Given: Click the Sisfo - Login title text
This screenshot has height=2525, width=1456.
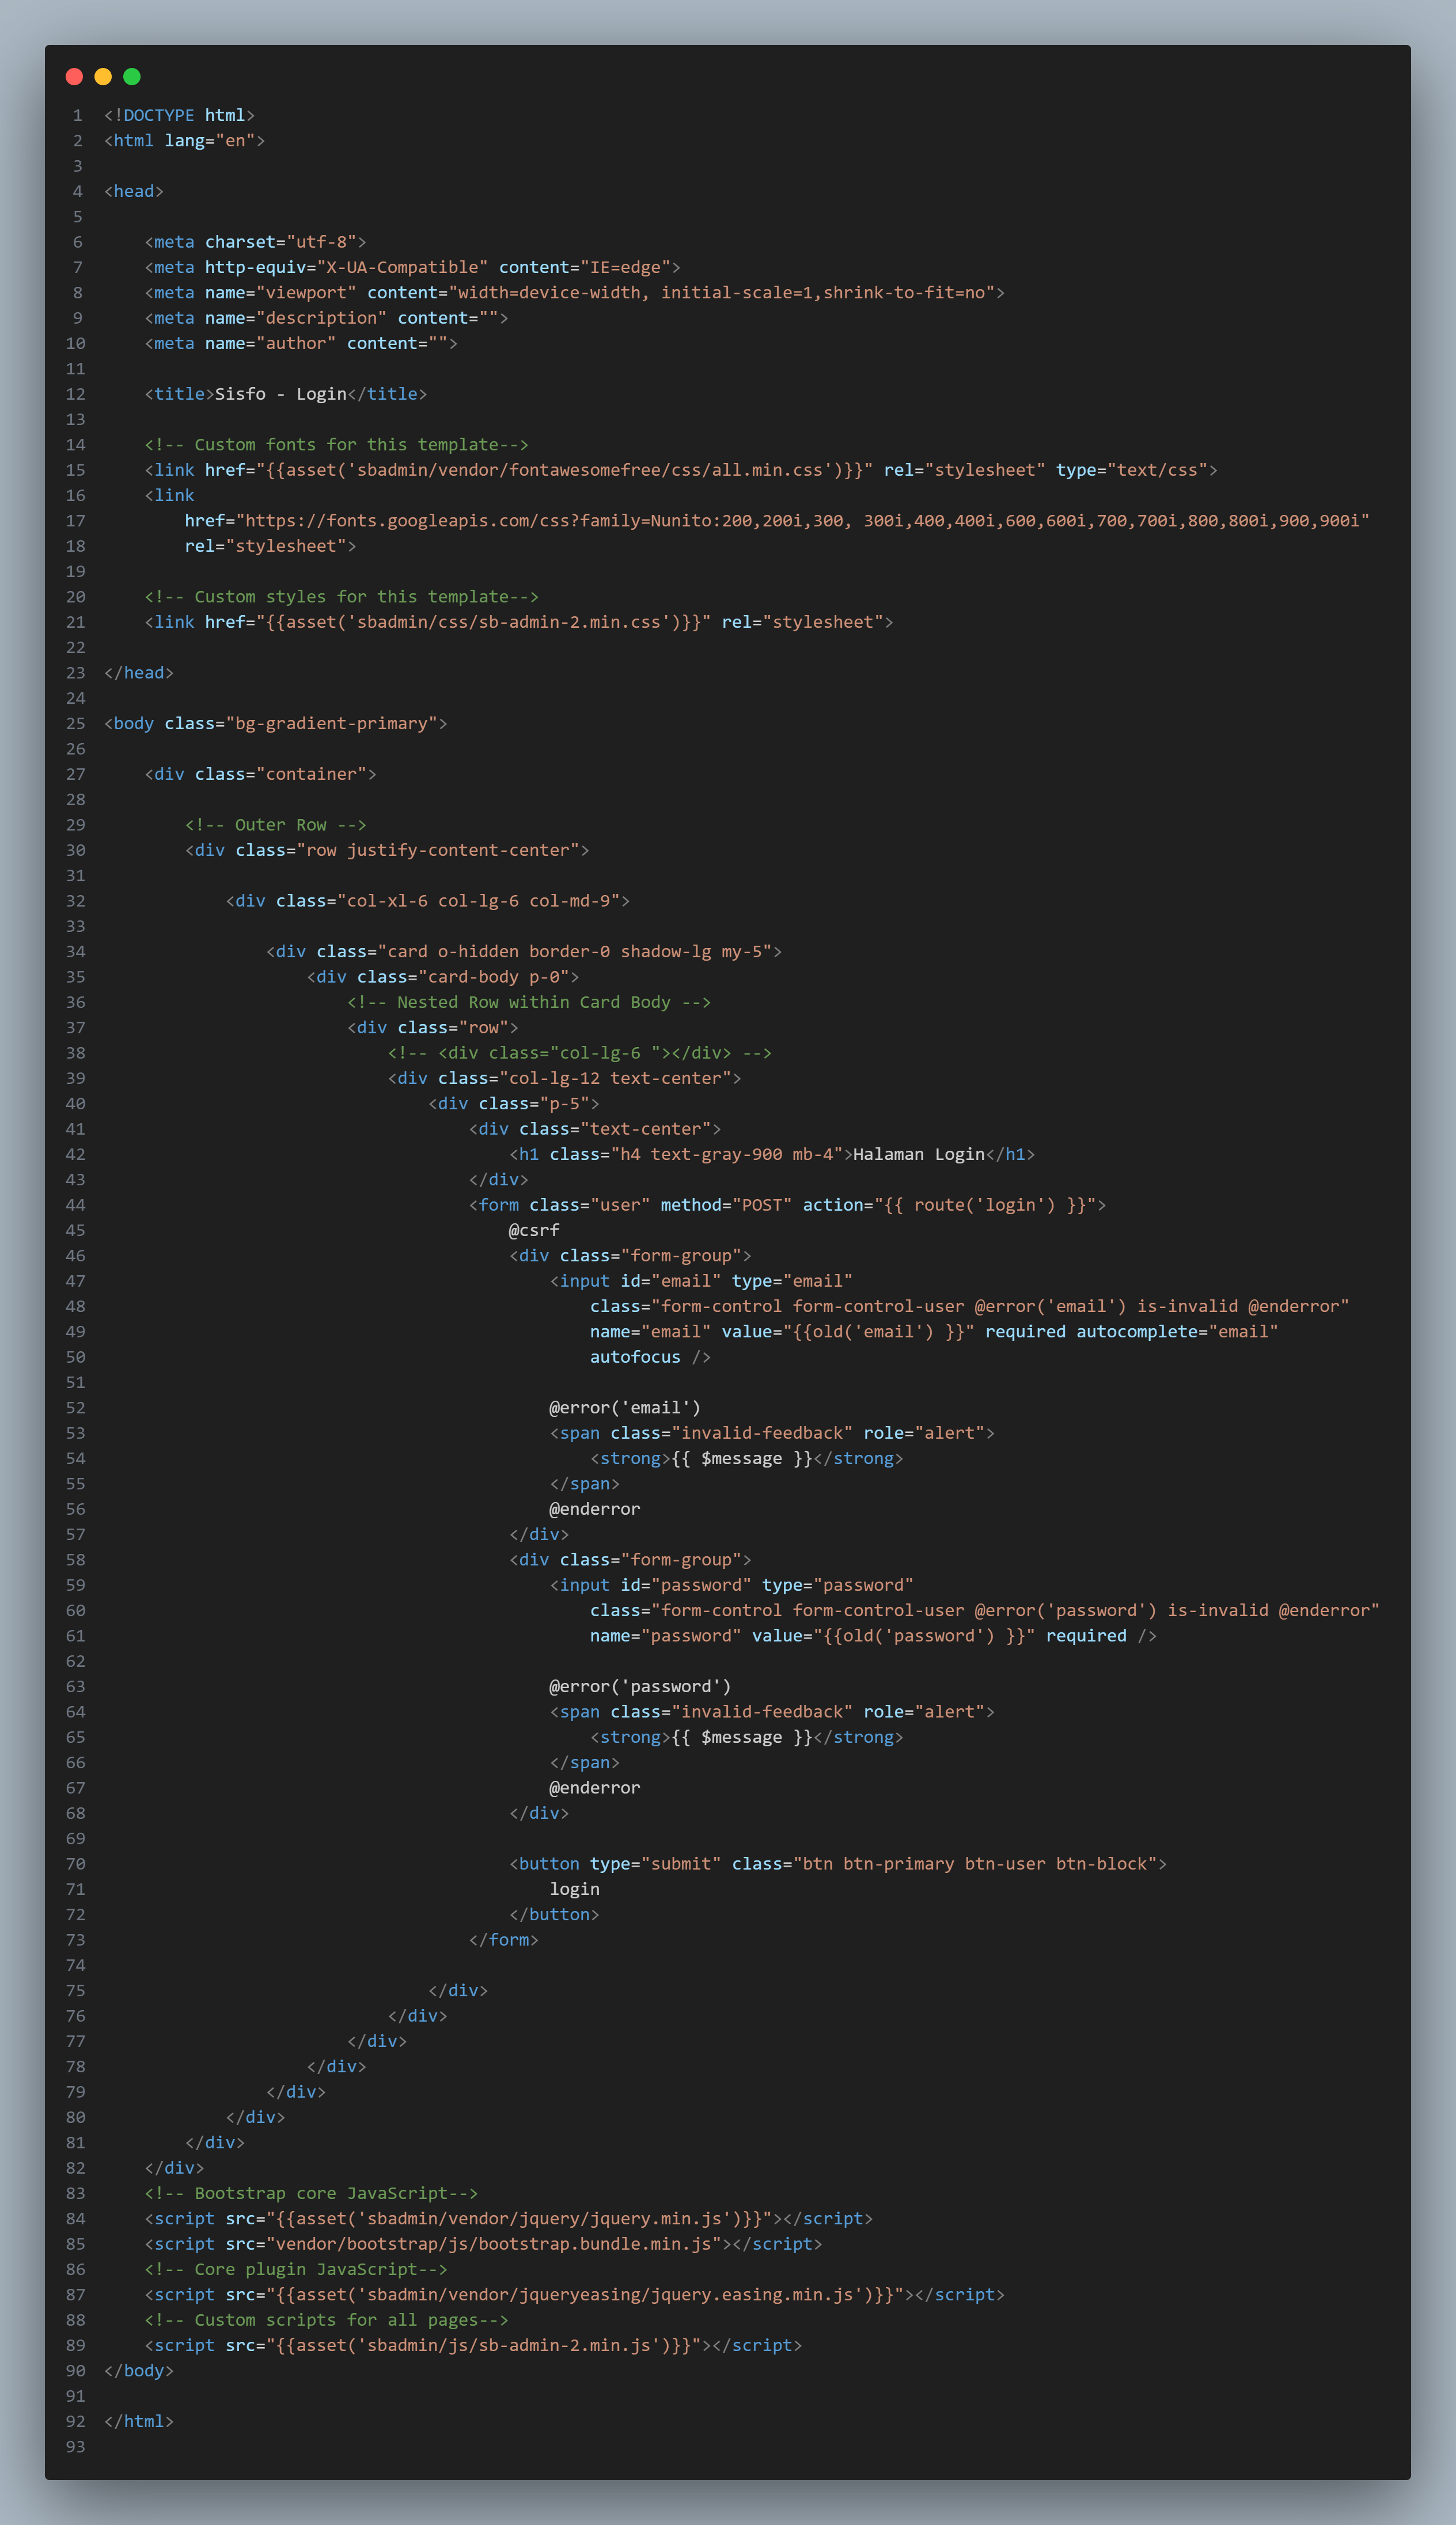Looking at the screenshot, I should point(281,394).
